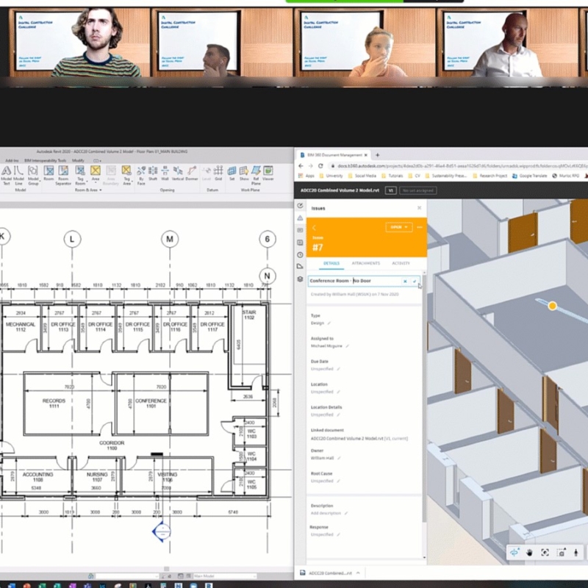Select the Room tool in Revit ribbon
This screenshot has width=588, height=588.
click(x=49, y=173)
